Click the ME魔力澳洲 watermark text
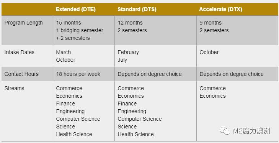279x143 pixels. tap(251, 131)
